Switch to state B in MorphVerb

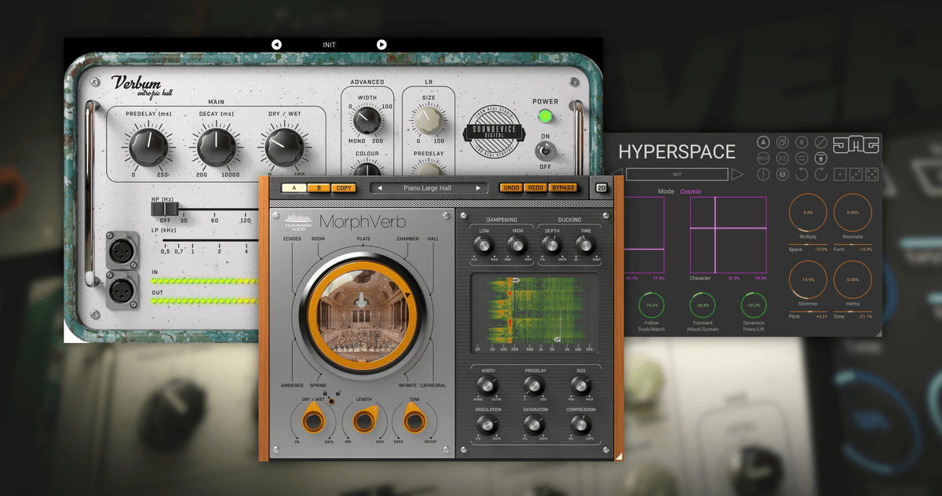[x=319, y=188]
